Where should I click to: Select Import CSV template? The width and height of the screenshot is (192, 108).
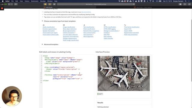pos(127,29)
